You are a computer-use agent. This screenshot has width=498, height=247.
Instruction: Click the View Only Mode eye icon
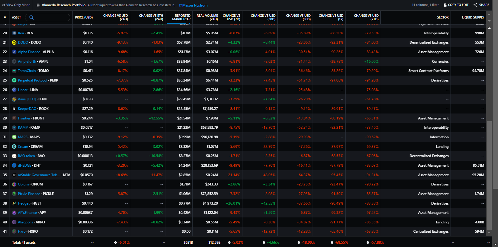4,5
